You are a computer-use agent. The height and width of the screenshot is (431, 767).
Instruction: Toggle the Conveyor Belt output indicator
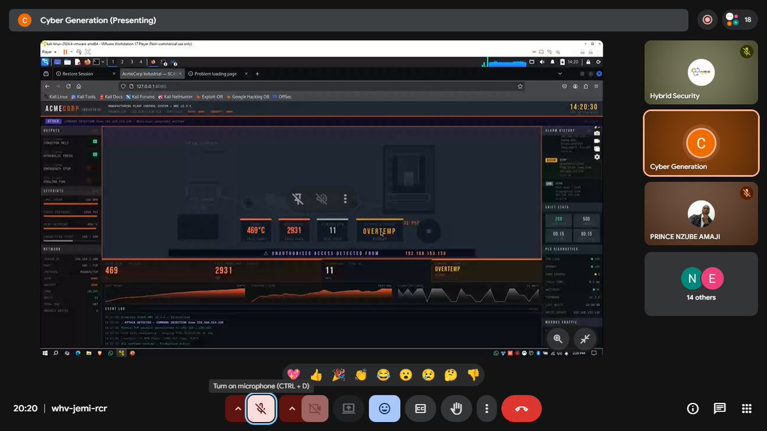tap(95, 142)
